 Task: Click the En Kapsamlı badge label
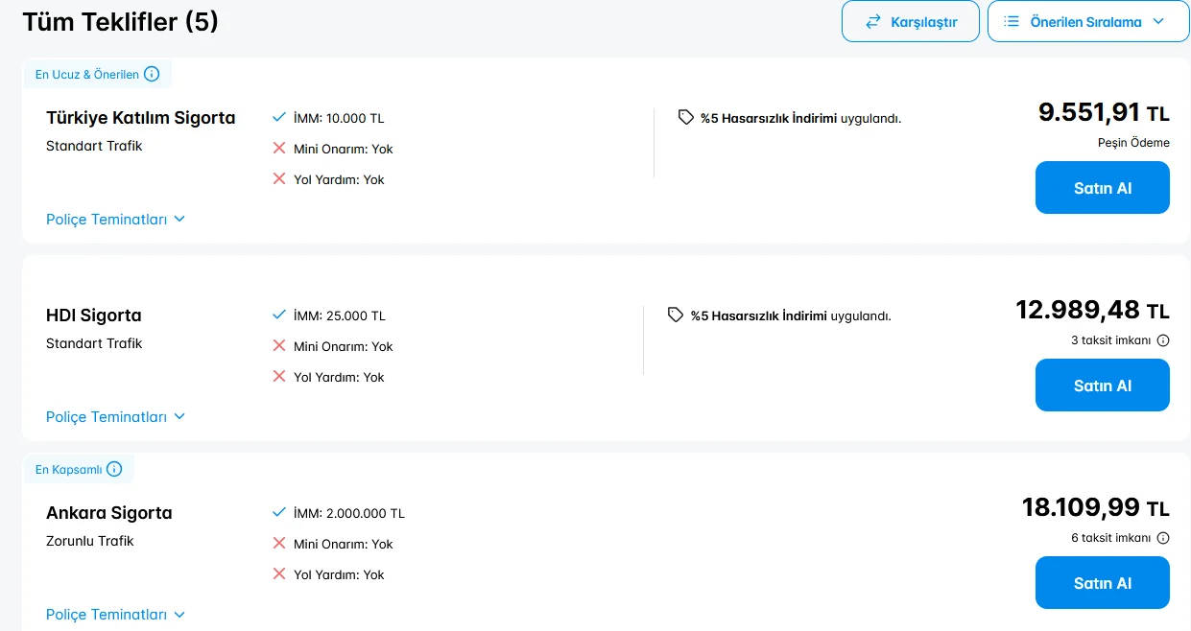(68, 470)
